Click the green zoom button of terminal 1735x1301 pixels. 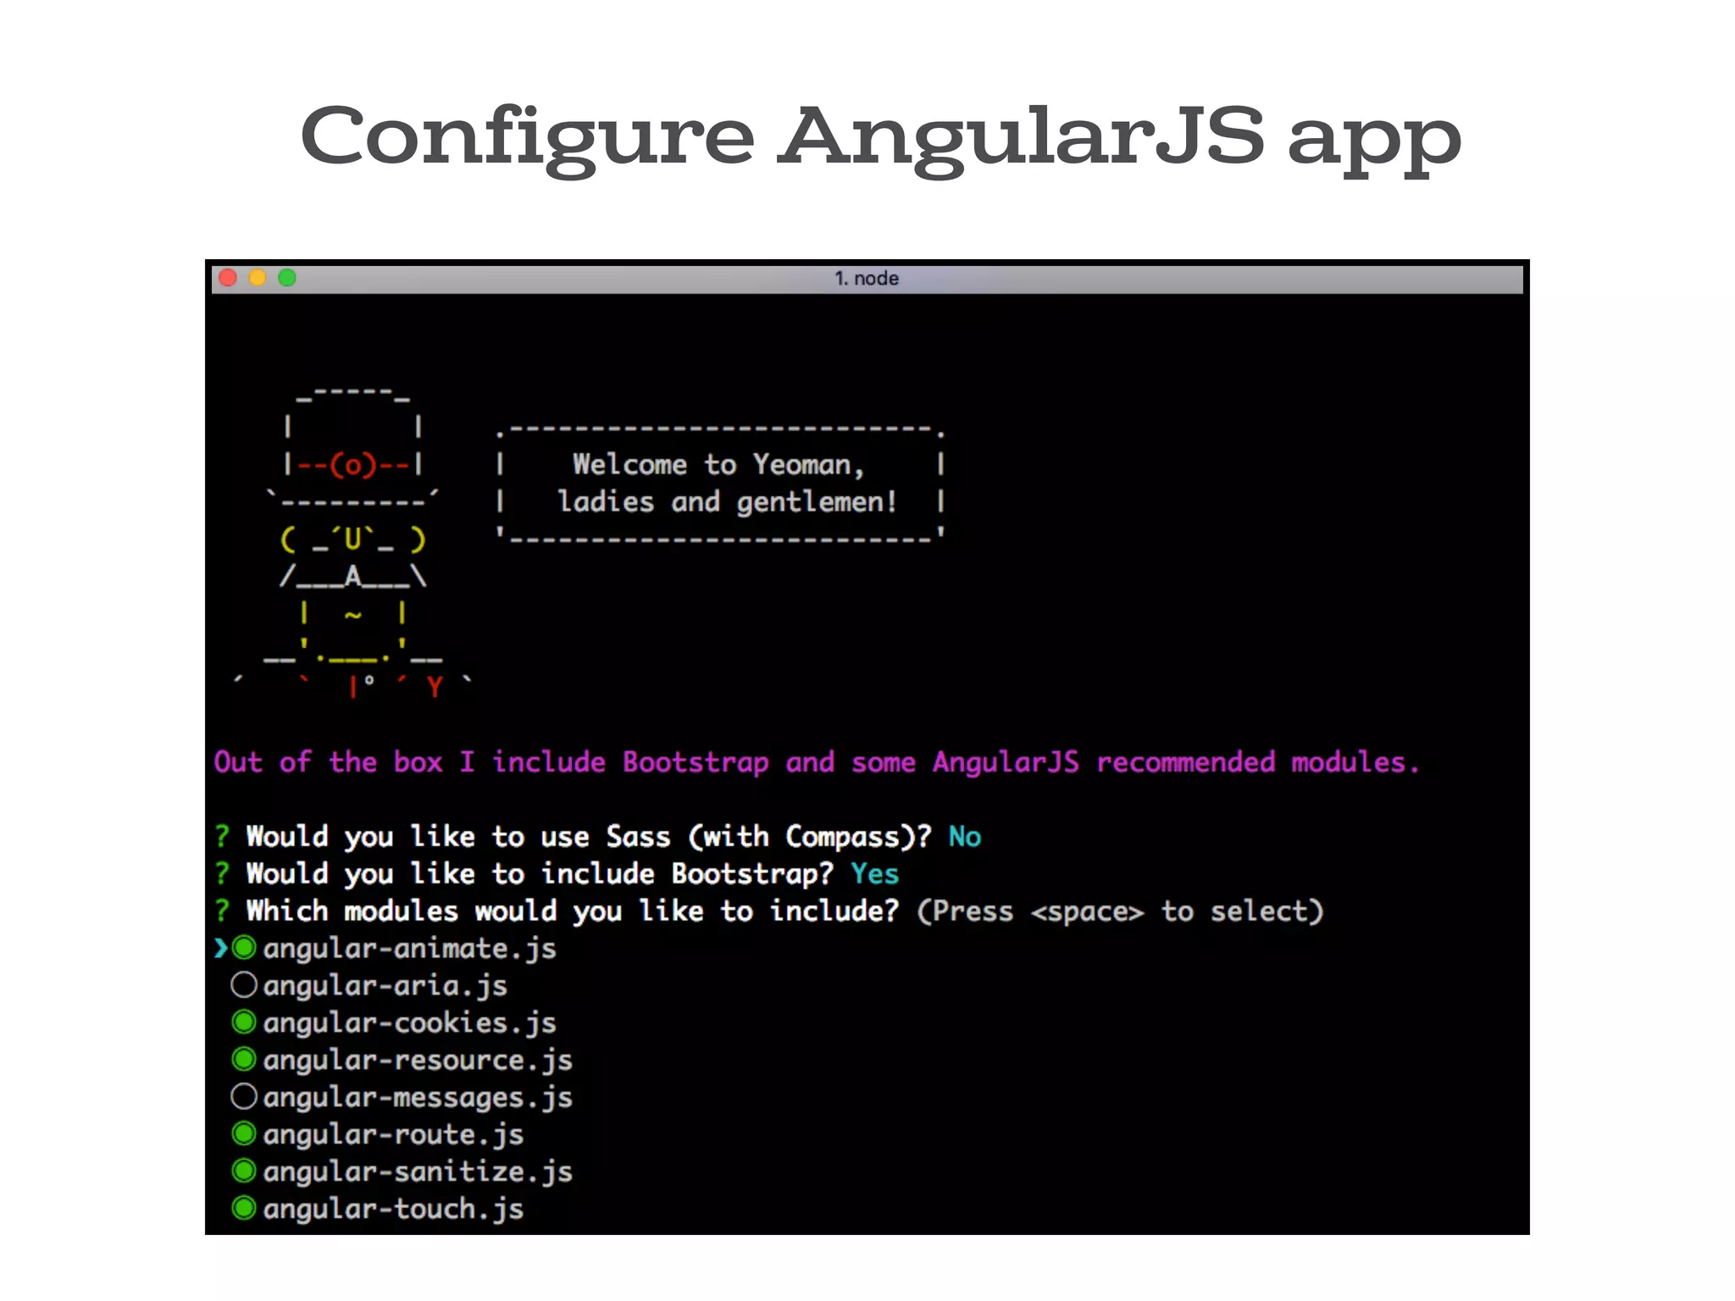click(287, 278)
